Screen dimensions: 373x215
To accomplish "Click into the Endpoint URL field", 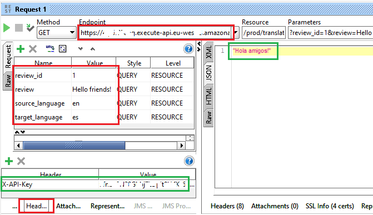I will tap(155, 33).
